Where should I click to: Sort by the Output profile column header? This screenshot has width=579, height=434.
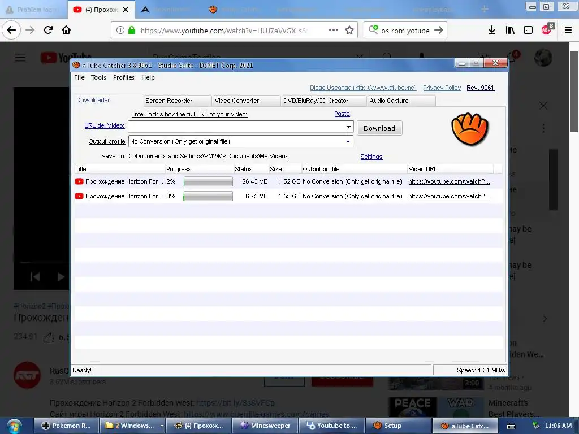coord(354,169)
